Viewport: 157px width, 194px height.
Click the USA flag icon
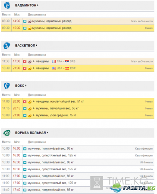[x=54, y=68]
